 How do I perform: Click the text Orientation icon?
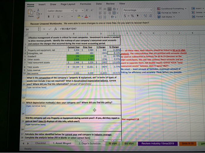pyautogui.click(x=112, y=17)
